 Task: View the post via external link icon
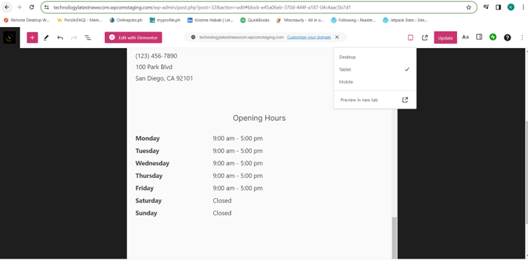point(424,38)
